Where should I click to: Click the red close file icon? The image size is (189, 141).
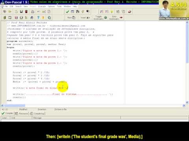[x=26, y=12]
